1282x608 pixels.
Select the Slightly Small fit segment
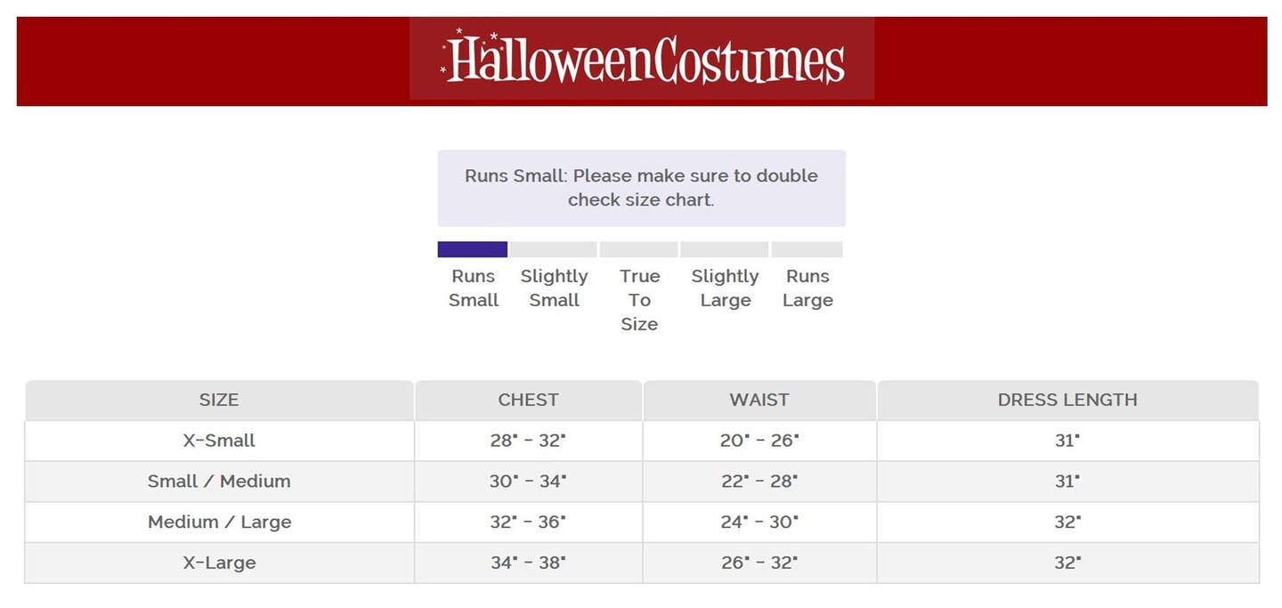(554, 249)
